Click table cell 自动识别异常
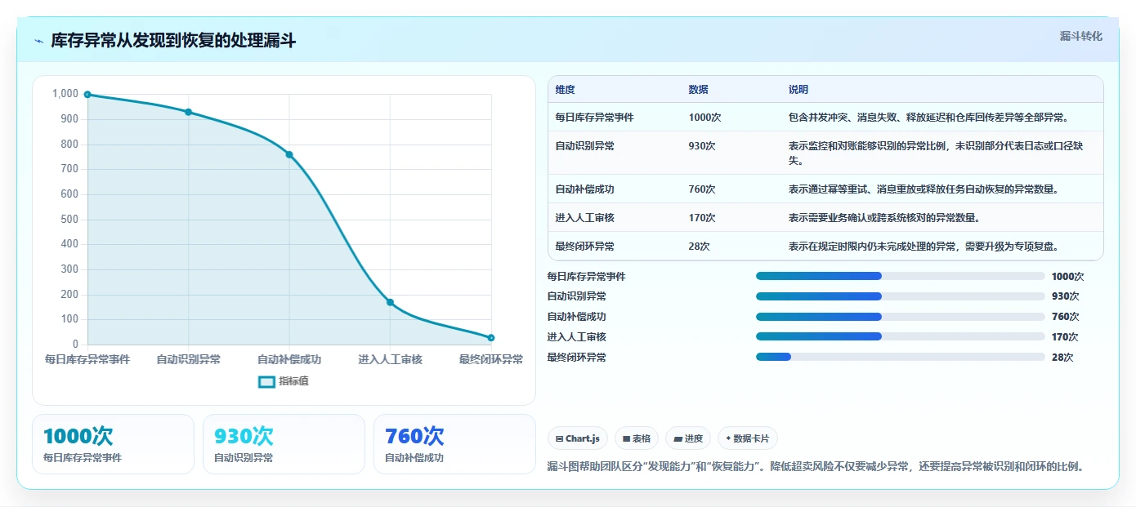1136x507 pixels. pyautogui.click(x=584, y=146)
